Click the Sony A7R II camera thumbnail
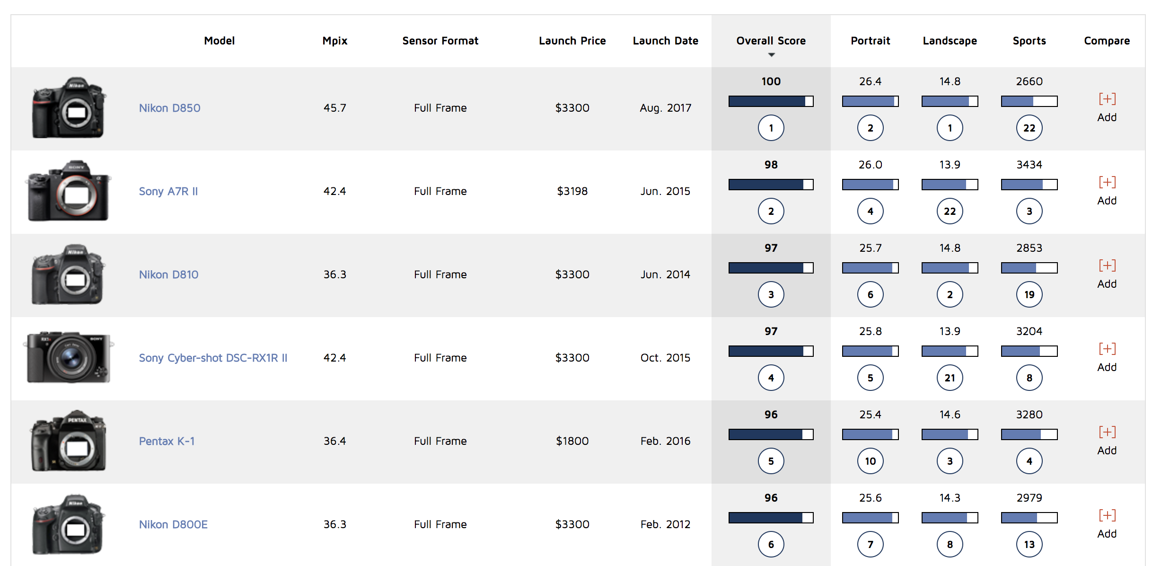The width and height of the screenshot is (1161, 566). pyautogui.click(x=69, y=191)
